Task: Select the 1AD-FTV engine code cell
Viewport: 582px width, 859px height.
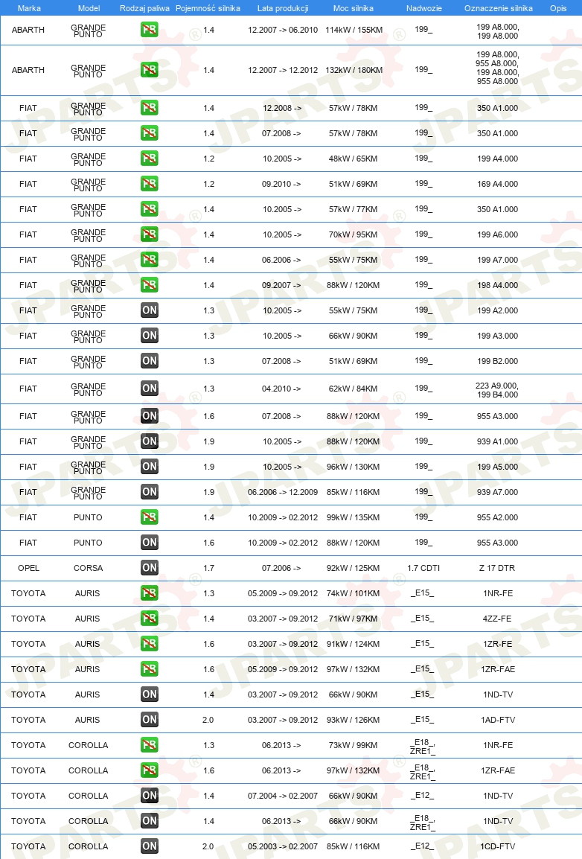Action: pyautogui.click(x=498, y=720)
